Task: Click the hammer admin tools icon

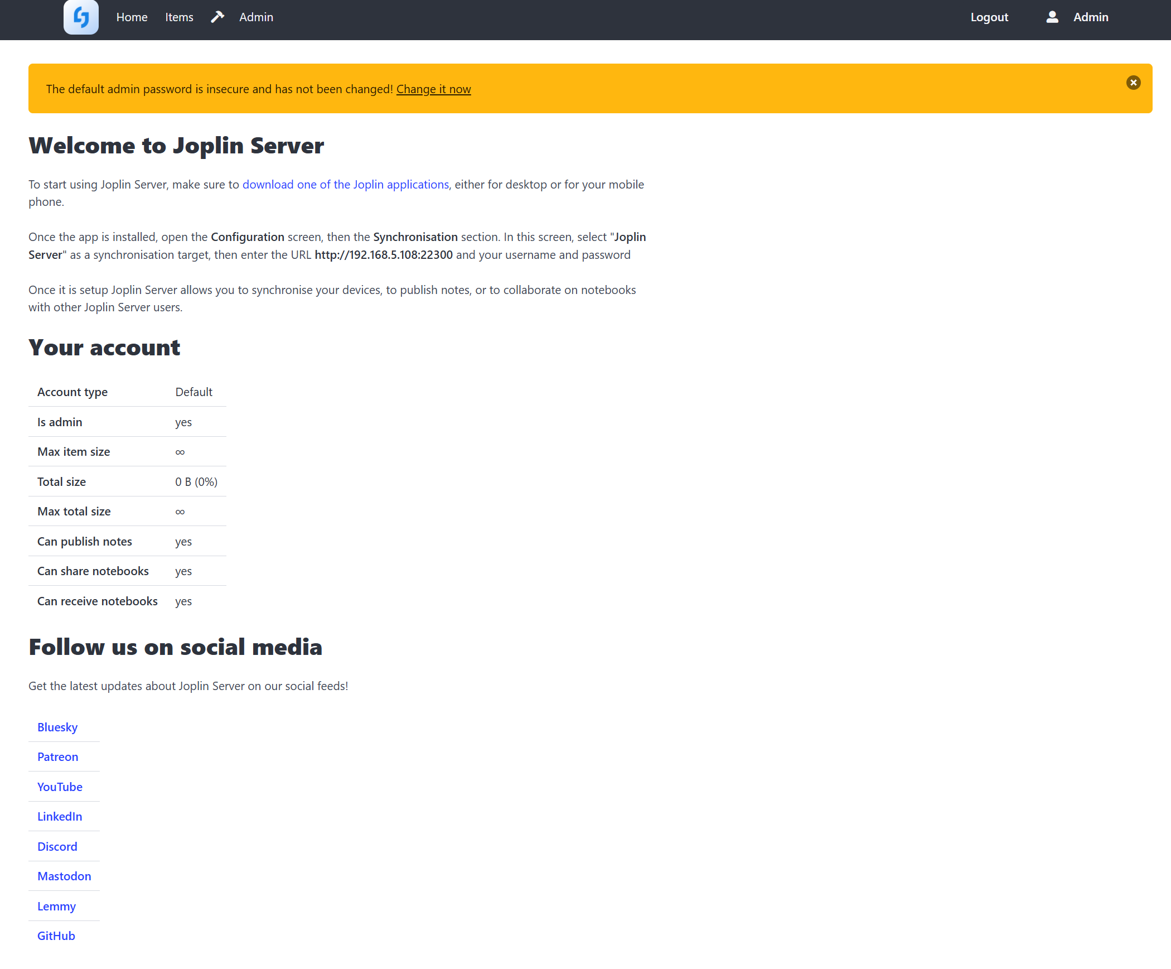Action: (217, 17)
